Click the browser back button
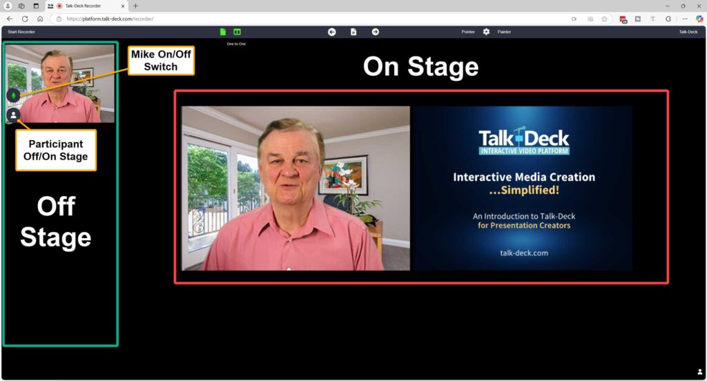Viewport: 707px width, 381px height. tap(10, 19)
